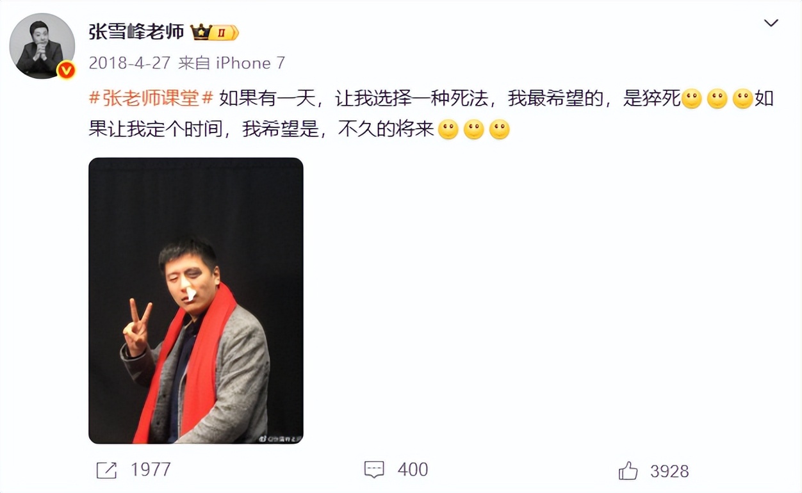Toggle the thumbs-up like icon

[628, 471]
